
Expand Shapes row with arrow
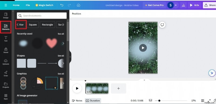pos(63,63)
